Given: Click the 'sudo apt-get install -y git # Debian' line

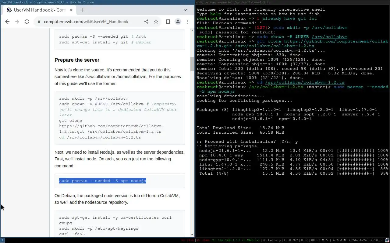Looking at the screenshot, I should (105, 42).
